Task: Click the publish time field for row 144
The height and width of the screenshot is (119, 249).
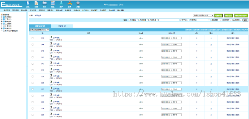Action: (171, 45)
